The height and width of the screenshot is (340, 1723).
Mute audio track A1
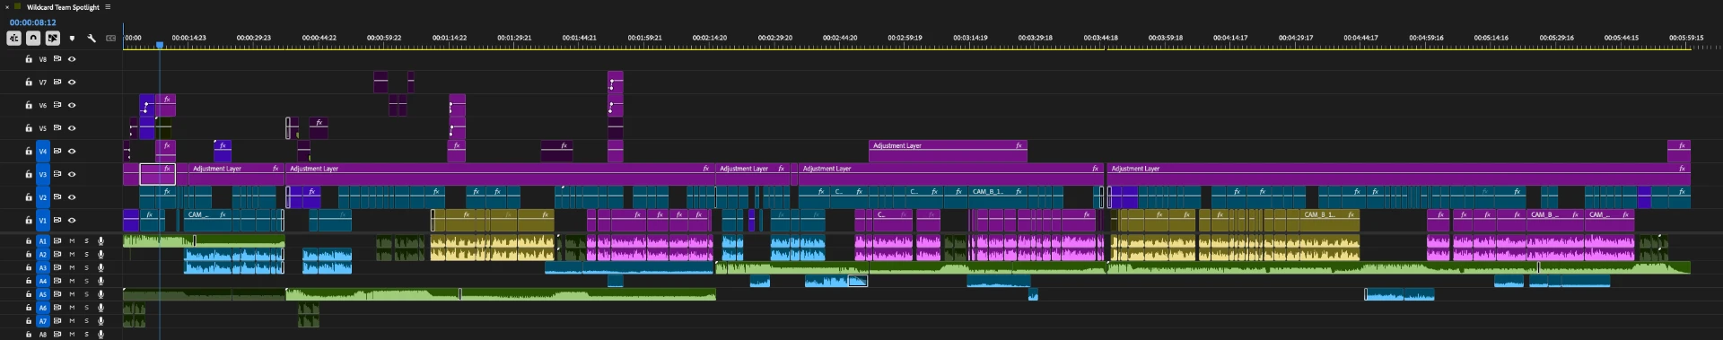[x=72, y=240]
